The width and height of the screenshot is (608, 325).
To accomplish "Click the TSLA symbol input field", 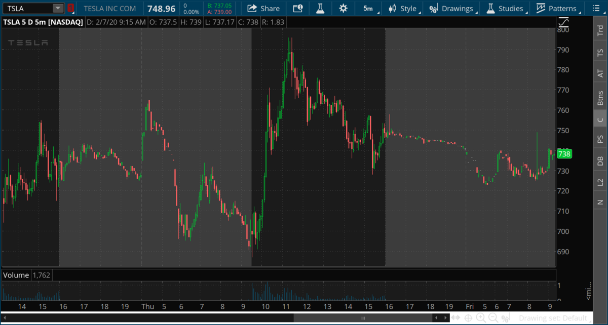I will point(27,8).
